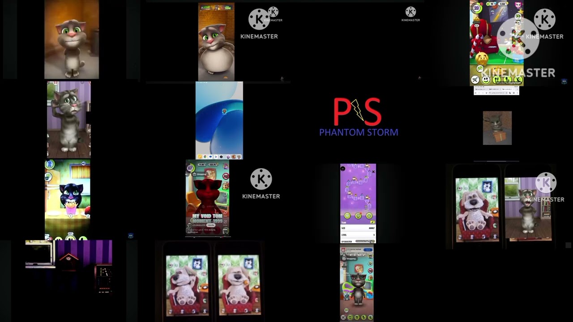Tap the right round button under the purple map

point(369,216)
